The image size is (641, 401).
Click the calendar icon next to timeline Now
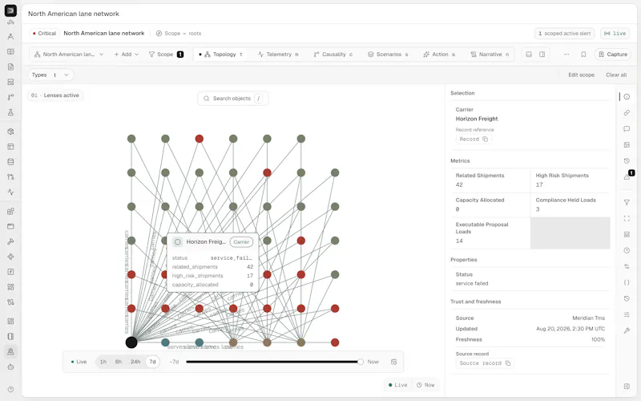[393, 362]
